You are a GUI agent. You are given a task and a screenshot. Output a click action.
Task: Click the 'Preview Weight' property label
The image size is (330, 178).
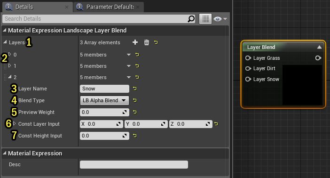pos(36,112)
